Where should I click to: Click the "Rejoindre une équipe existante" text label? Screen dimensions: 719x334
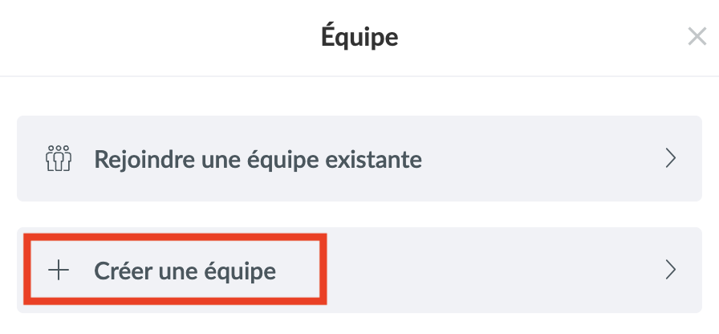point(258,158)
